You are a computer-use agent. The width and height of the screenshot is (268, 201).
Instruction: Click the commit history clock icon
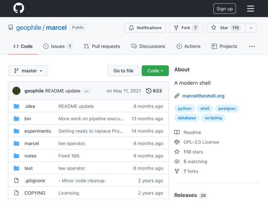pos(149,91)
